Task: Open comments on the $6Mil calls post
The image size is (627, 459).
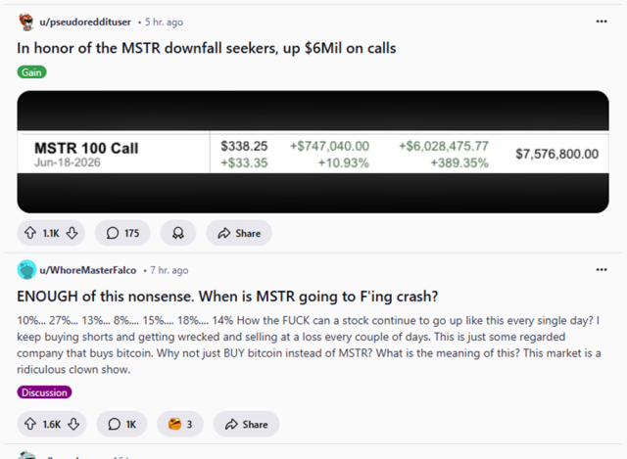Action: [x=122, y=233]
